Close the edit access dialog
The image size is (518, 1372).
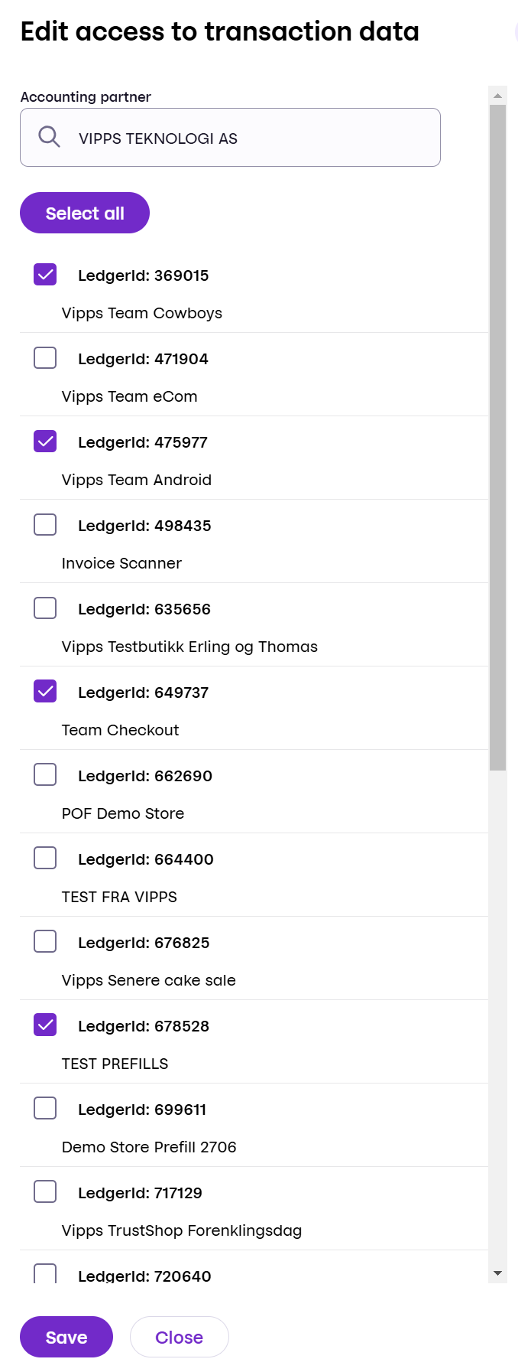pyautogui.click(x=179, y=1337)
